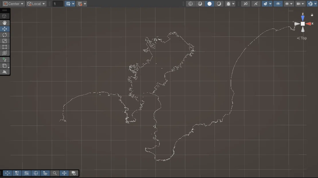The height and width of the screenshot is (178, 318).
Task: Open the grid axis options dropdown arrow
Action: click(x=73, y=4)
